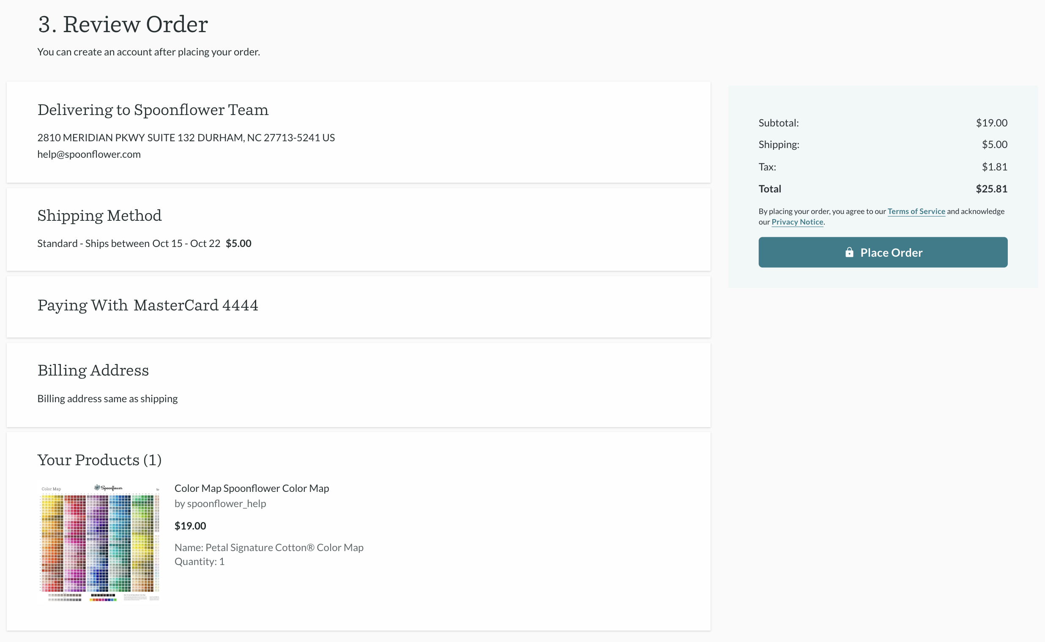
Task: Click the product price $19.00
Action: point(190,526)
